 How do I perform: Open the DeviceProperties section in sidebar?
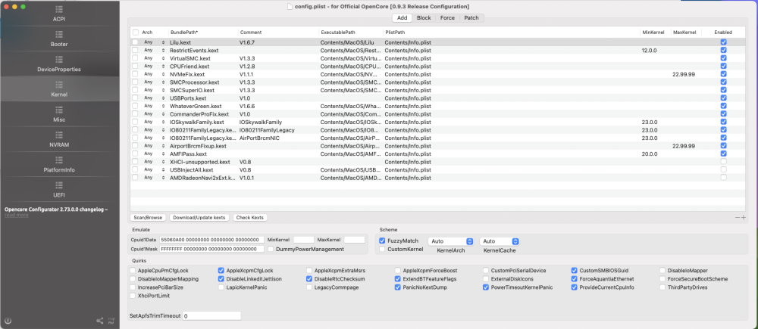(x=59, y=64)
